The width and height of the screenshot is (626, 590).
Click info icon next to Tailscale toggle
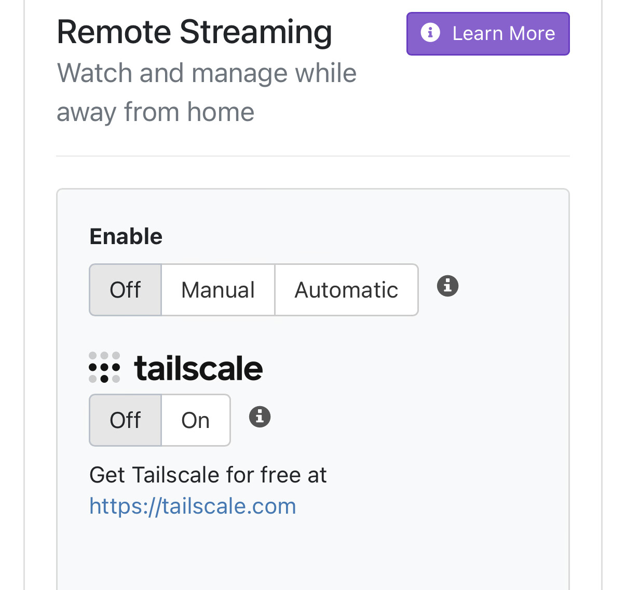tap(260, 417)
